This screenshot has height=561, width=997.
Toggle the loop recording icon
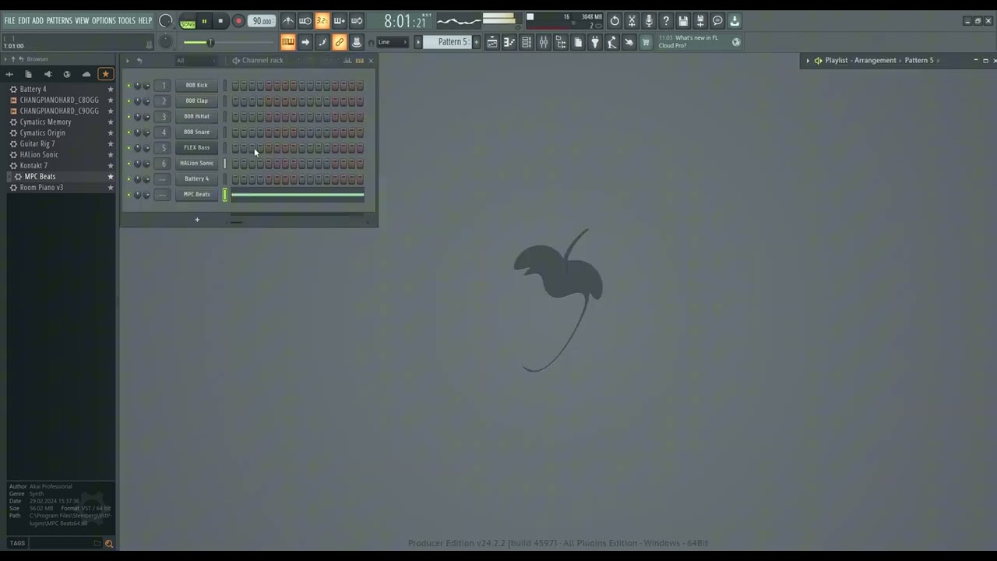pyautogui.click(x=357, y=21)
